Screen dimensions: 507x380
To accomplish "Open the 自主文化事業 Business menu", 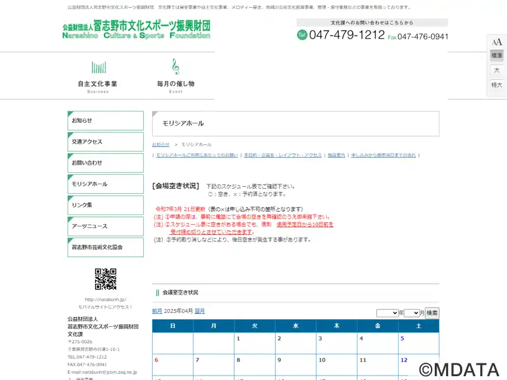I will click(98, 76).
